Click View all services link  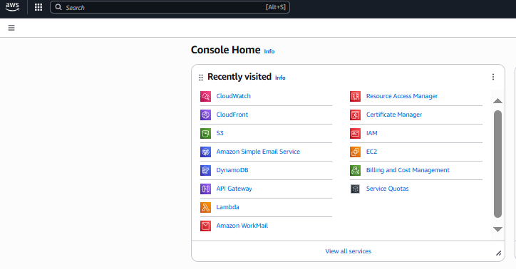click(349, 251)
